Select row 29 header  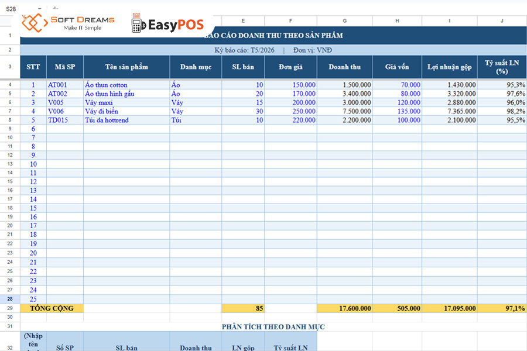(x=10, y=308)
